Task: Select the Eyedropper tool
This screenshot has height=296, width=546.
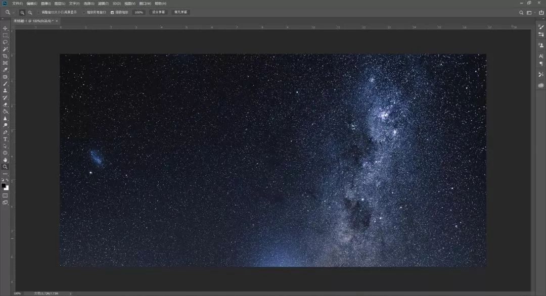Action: 5,70
